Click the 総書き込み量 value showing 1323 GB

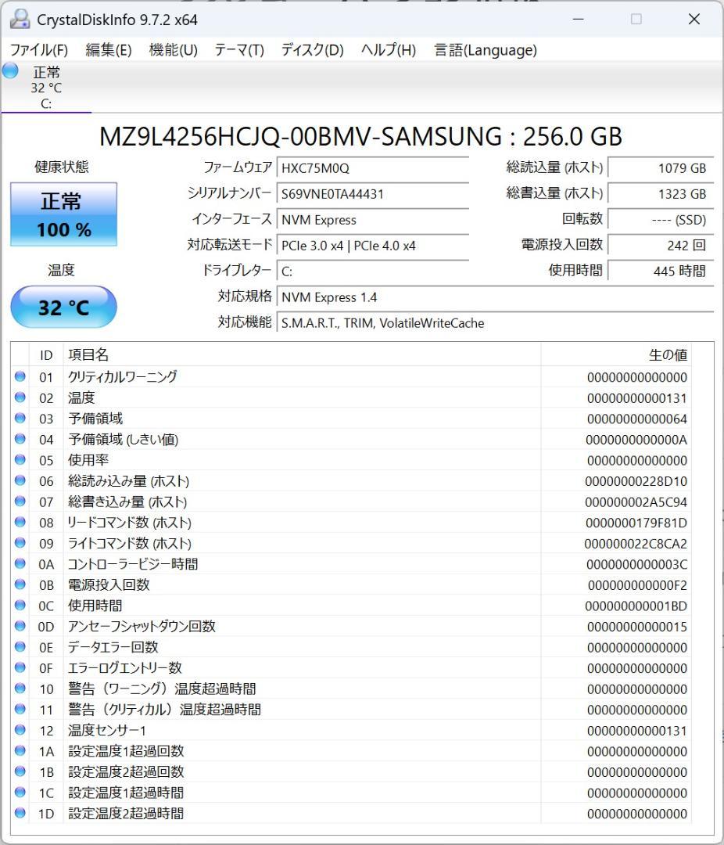661,193
